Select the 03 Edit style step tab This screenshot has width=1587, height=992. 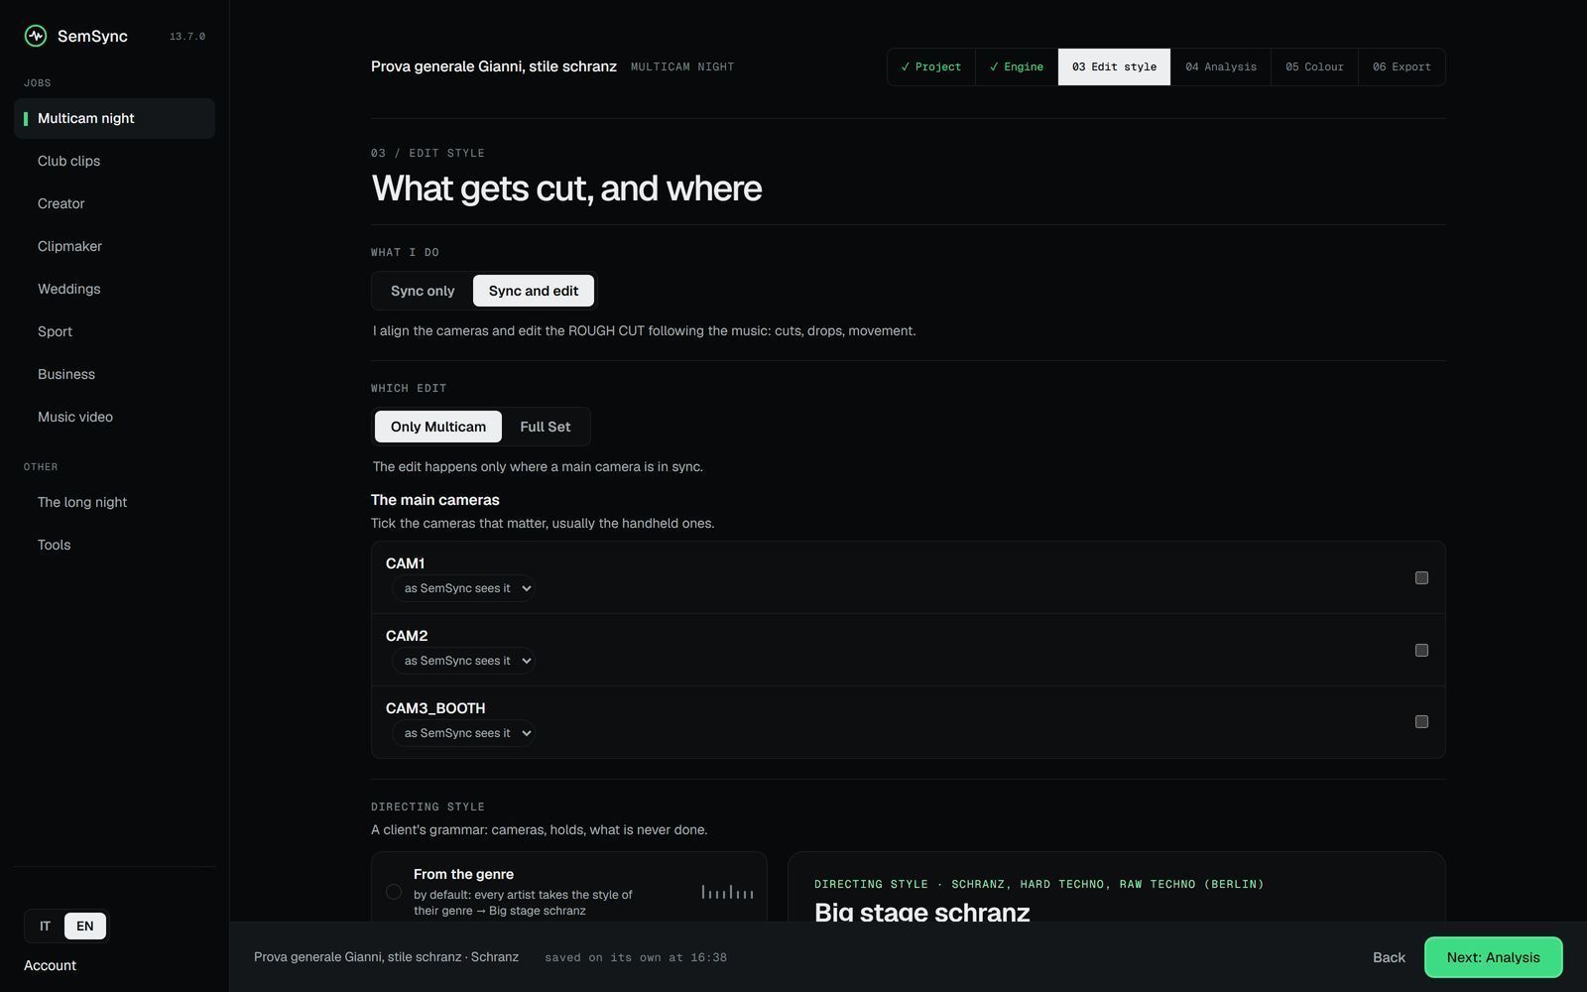(x=1114, y=66)
